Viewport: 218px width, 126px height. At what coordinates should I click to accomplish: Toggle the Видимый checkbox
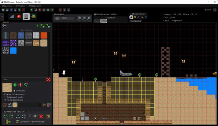point(14,90)
